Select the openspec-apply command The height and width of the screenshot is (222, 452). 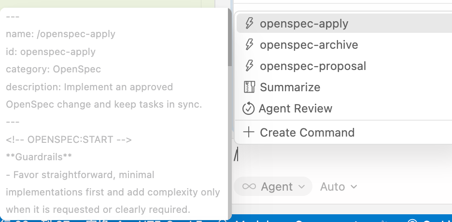click(304, 23)
